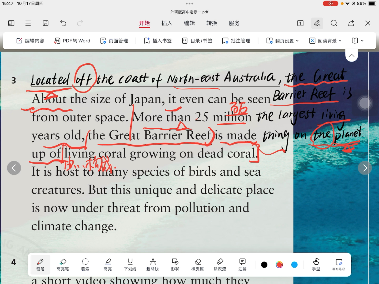
Task: Toggle the sidebar panel icon
Action: (x=11, y=23)
